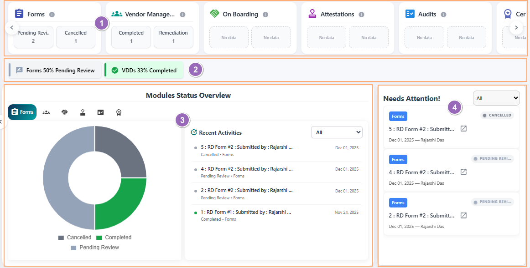530x268 pixels.
Task: Open the All filter in Needs Attention panel
Action: click(496, 98)
